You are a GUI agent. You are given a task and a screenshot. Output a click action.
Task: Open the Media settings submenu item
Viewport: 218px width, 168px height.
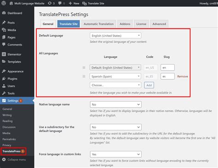(6, 133)
